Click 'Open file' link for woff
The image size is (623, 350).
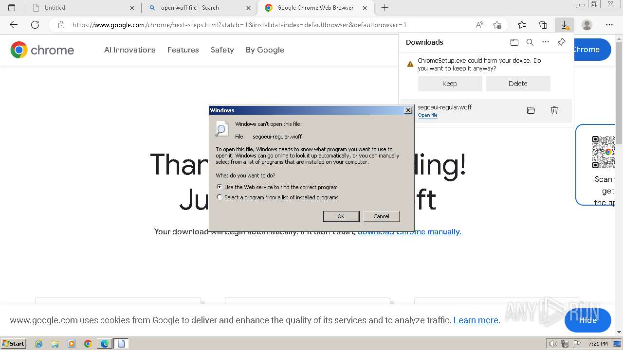tap(427, 115)
